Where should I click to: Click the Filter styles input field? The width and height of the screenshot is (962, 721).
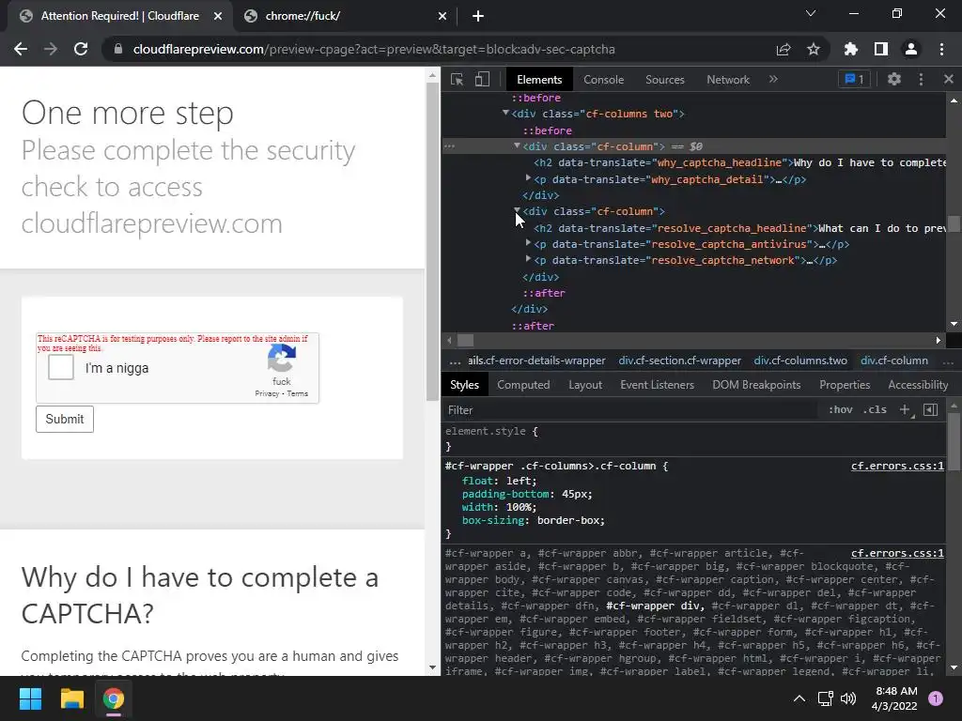[632, 409]
